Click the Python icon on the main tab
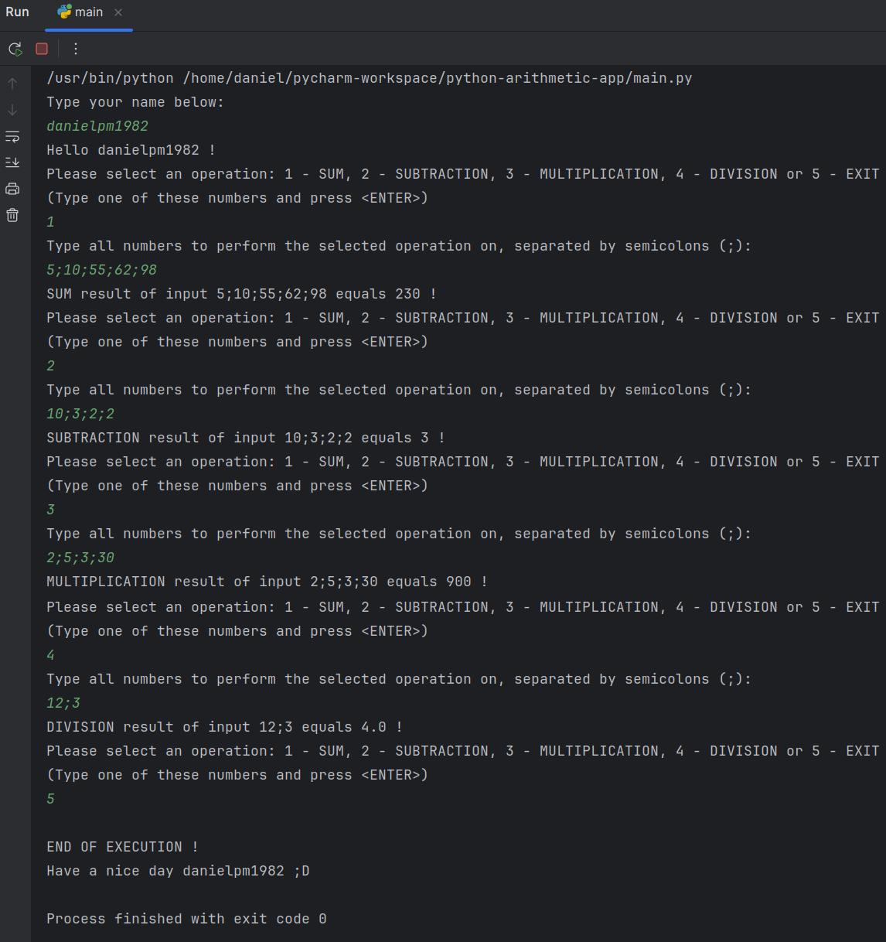 [64, 12]
